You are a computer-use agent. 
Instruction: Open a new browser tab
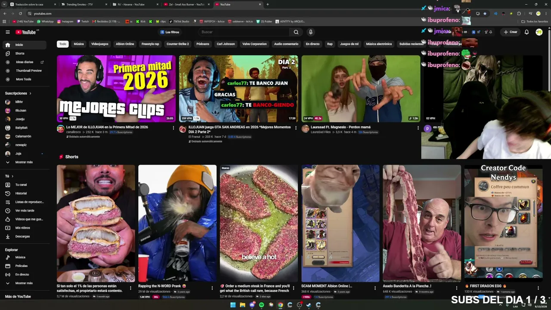268,4
